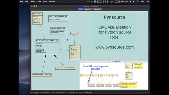Switch to the Ascii Art tab
Viewport: 169px width, 95px height.
coord(88,9)
